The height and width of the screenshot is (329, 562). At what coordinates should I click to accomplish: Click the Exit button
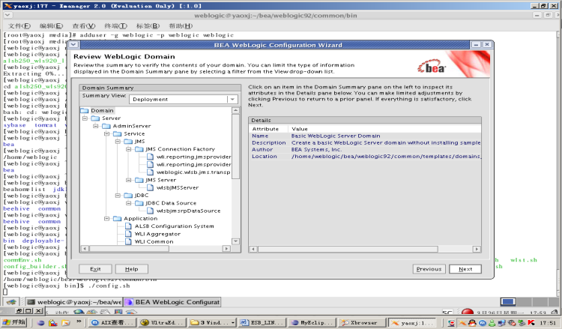coord(95,269)
